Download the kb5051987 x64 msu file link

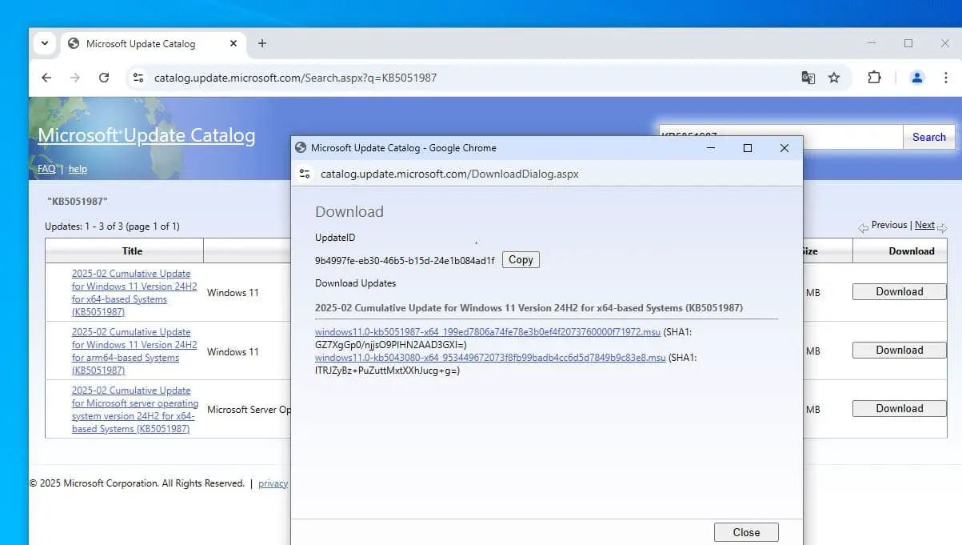pyautogui.click(x=487, y=332)
